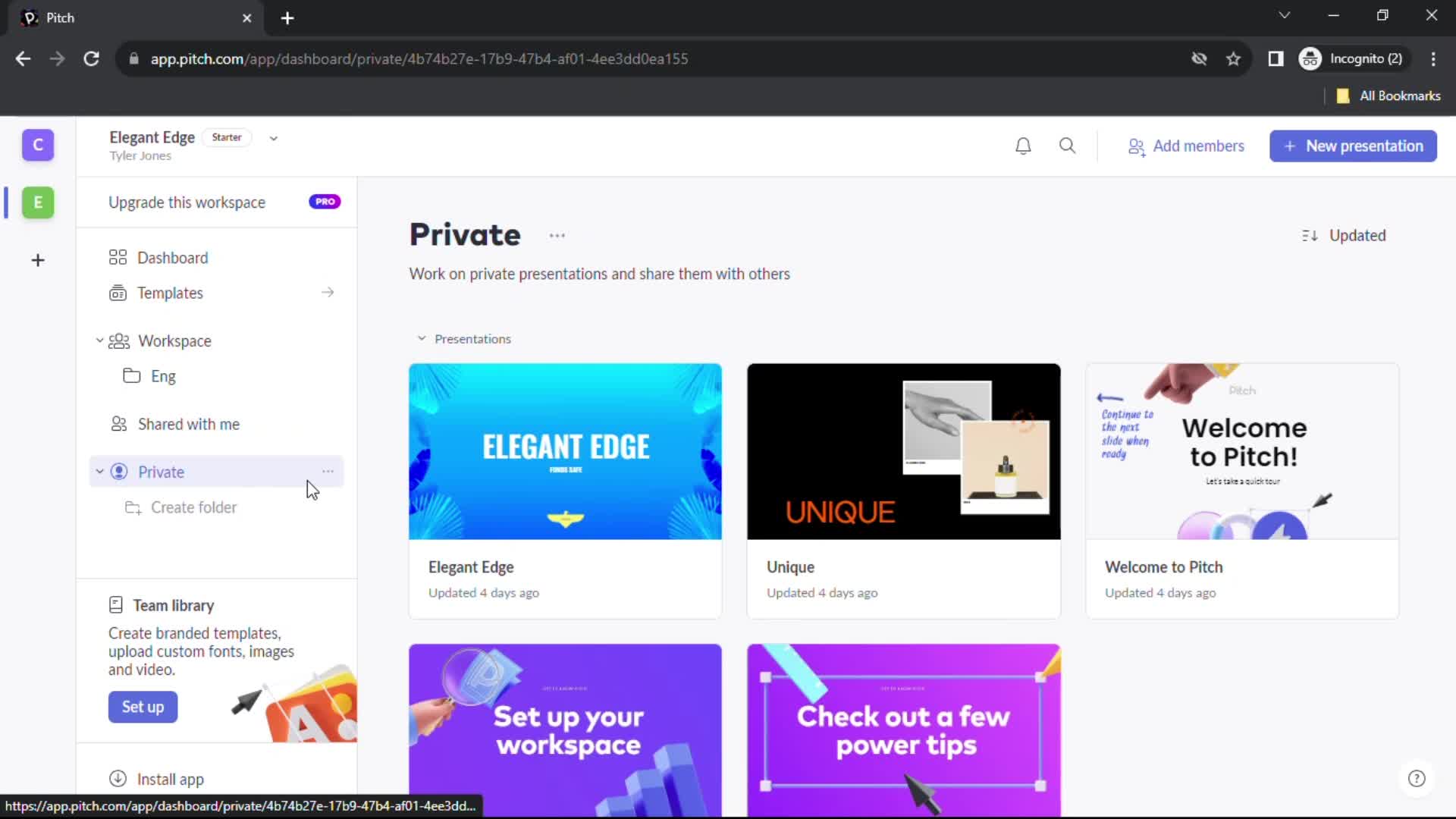The width and height of the screenshot is (1456, 819).
Task: Collapse the Private section
Action: pyautogui.click(x=99, y=471)
